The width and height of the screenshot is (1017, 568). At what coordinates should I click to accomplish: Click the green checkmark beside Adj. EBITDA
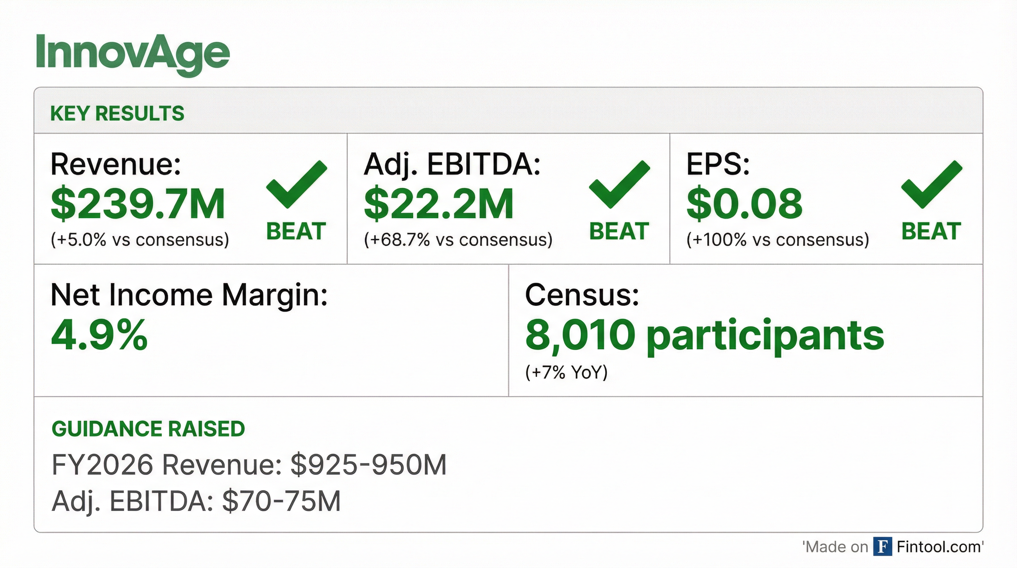(619, 185)
